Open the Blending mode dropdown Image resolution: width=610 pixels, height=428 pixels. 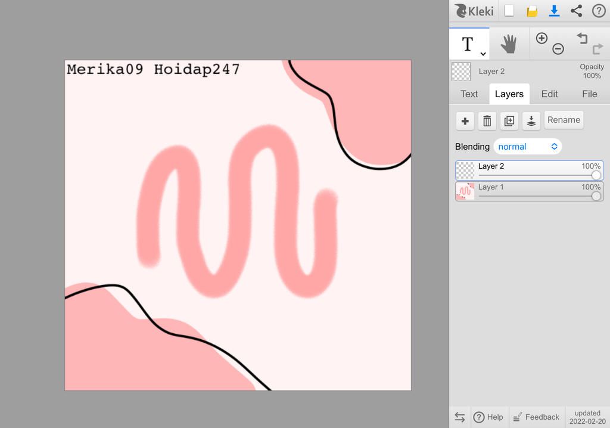click(528, 147)
